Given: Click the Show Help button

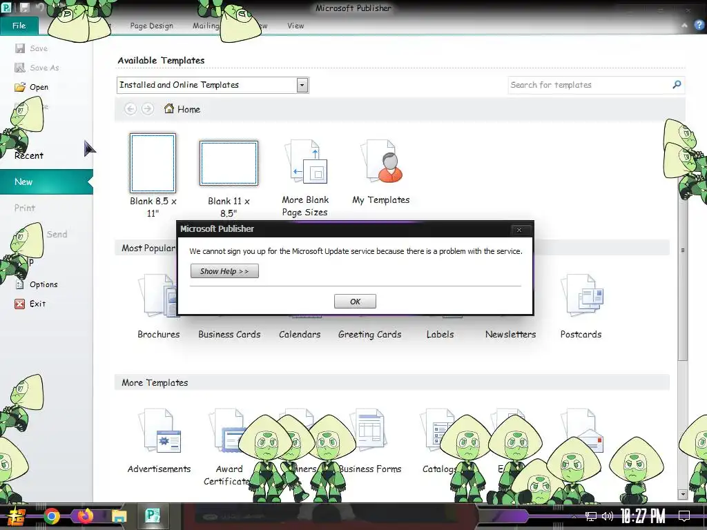Looking at the screenshot, I should [224, 271].
